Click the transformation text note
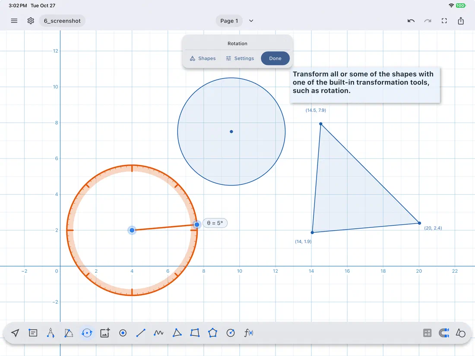Image resolution: width=475 pixels, height=356 pixels. [364, 85]
